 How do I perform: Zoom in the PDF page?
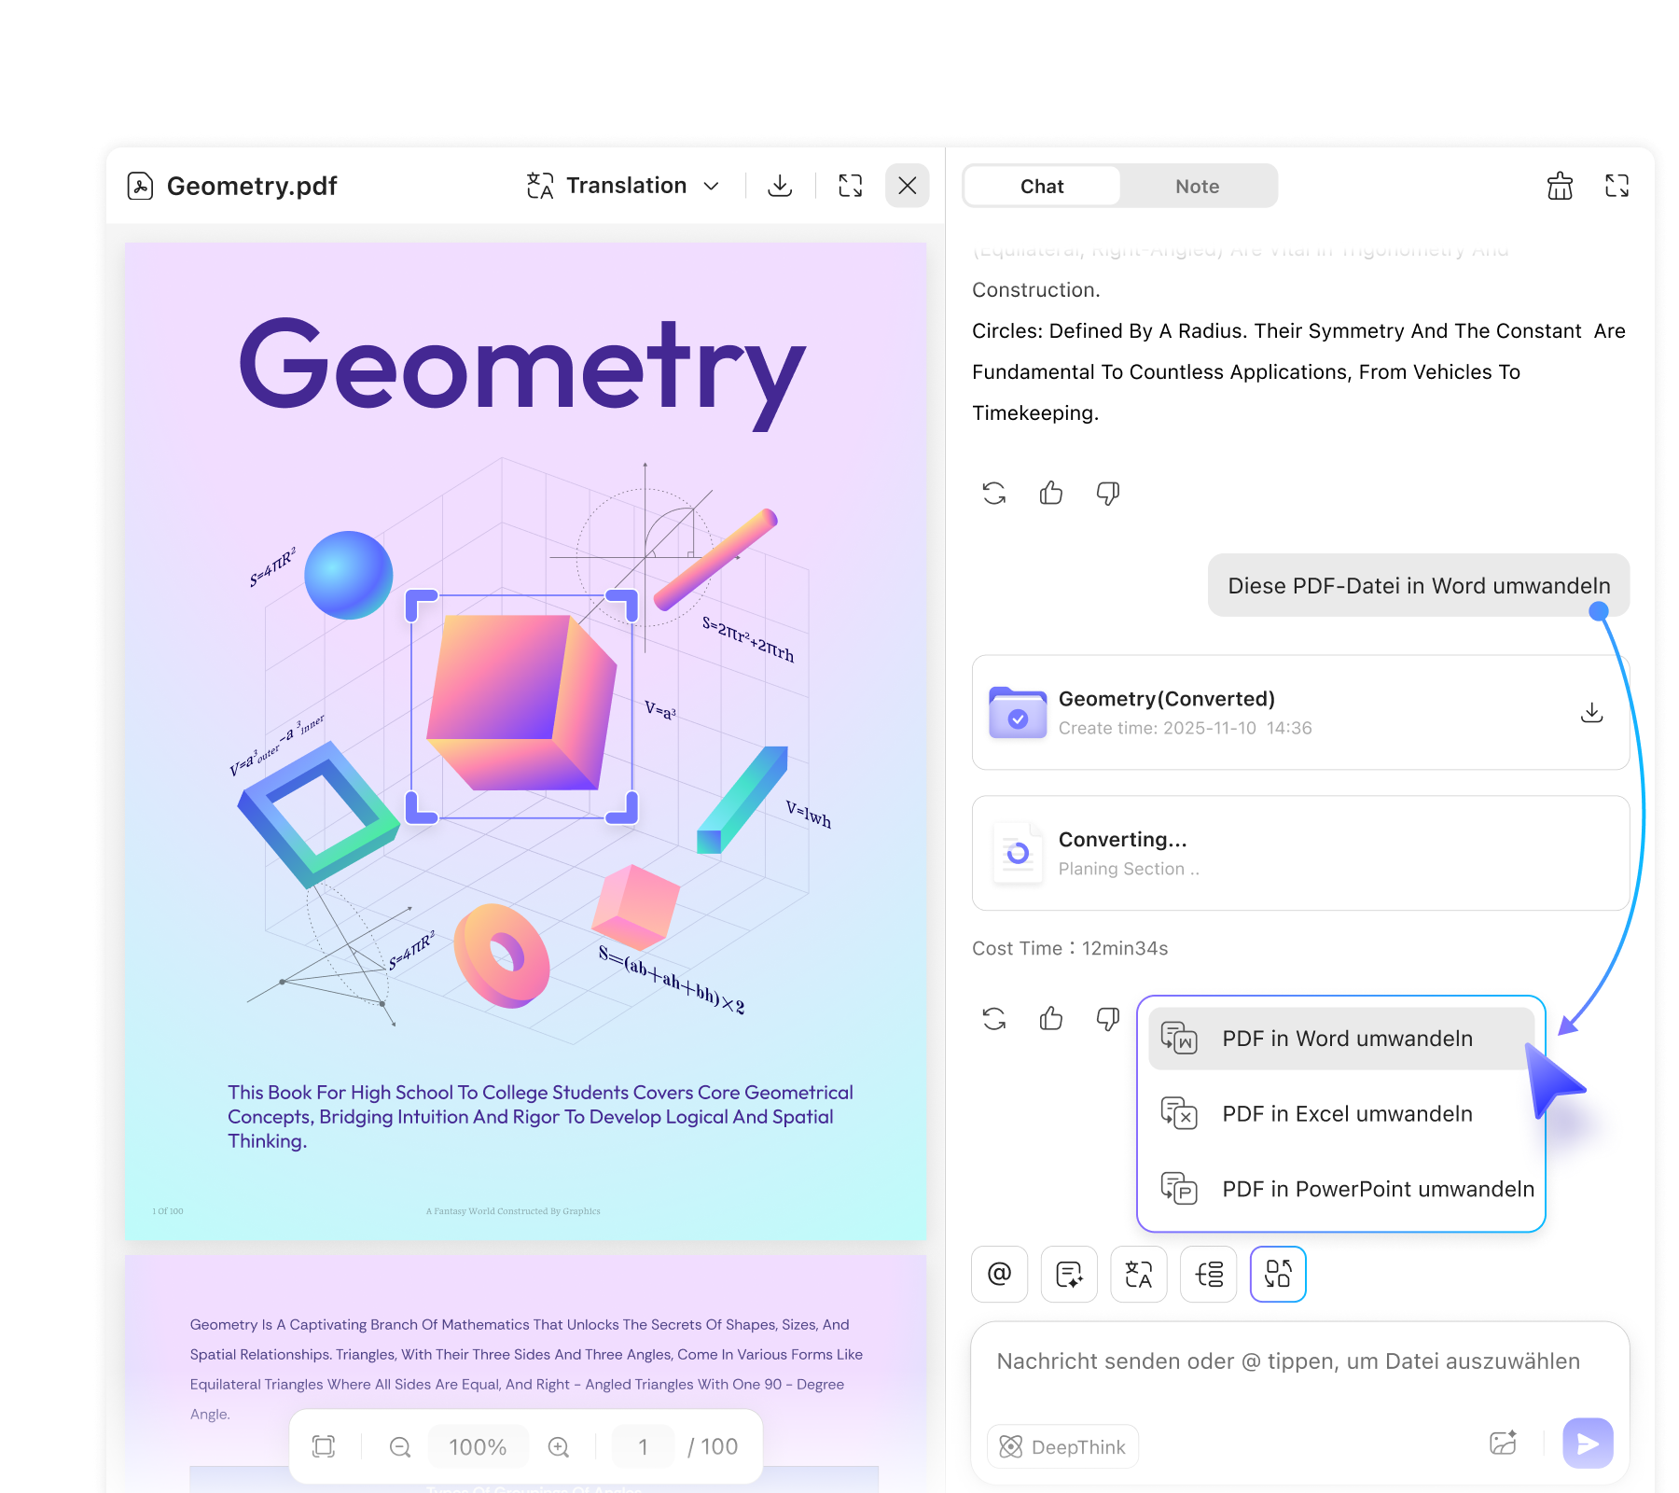[x=559, y=1446]
